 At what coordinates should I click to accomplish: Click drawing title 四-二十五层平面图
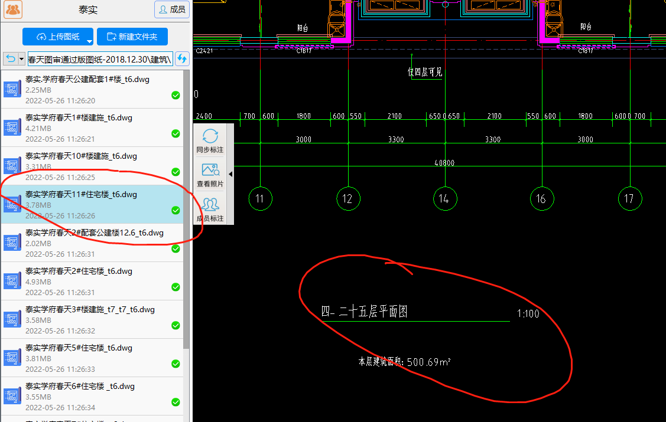(365, 312)
